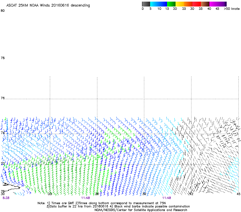Viewport: 241px width, 212px height.
Task: Click the title 'ASCAT 25KM NOAA Winds 20160616 descending'
Action: 48,6
